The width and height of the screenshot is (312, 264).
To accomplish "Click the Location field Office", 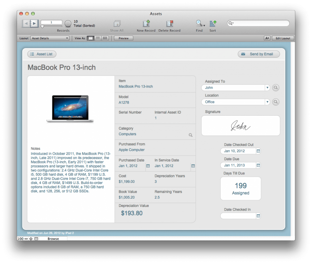I will click(x=233, y=102).
